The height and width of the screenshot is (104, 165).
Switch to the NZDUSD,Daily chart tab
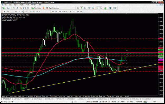103,99
